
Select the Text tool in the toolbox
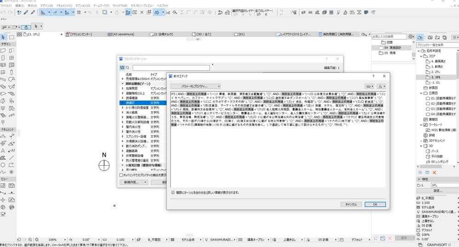pyautogui.click(x=3, y=151)
